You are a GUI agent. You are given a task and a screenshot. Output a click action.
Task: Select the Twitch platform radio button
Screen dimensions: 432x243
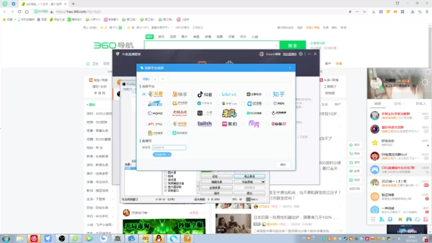[x=193, y=124]
